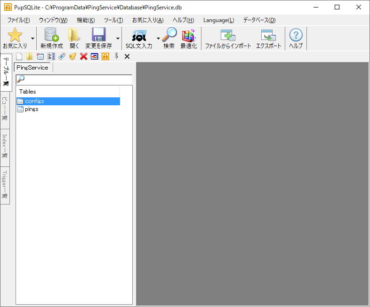Screen dimensions: 370x307
Task: Expand the お気に入り dropdown arrow
Action: (x=32, y=38)
